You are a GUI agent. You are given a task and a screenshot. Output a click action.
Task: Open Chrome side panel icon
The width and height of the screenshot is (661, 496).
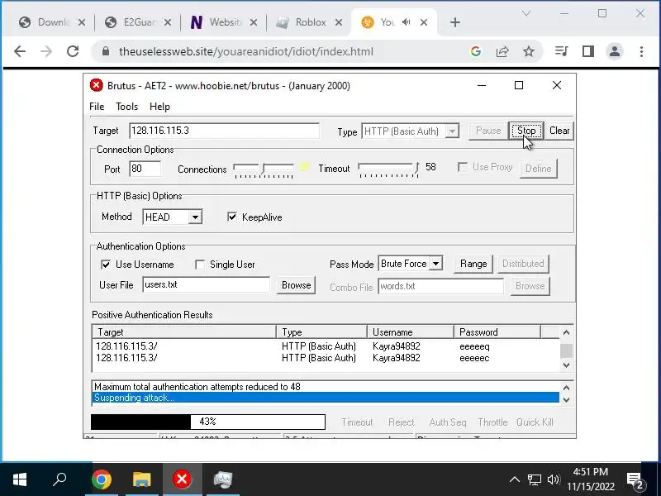(x=588, y=51)
